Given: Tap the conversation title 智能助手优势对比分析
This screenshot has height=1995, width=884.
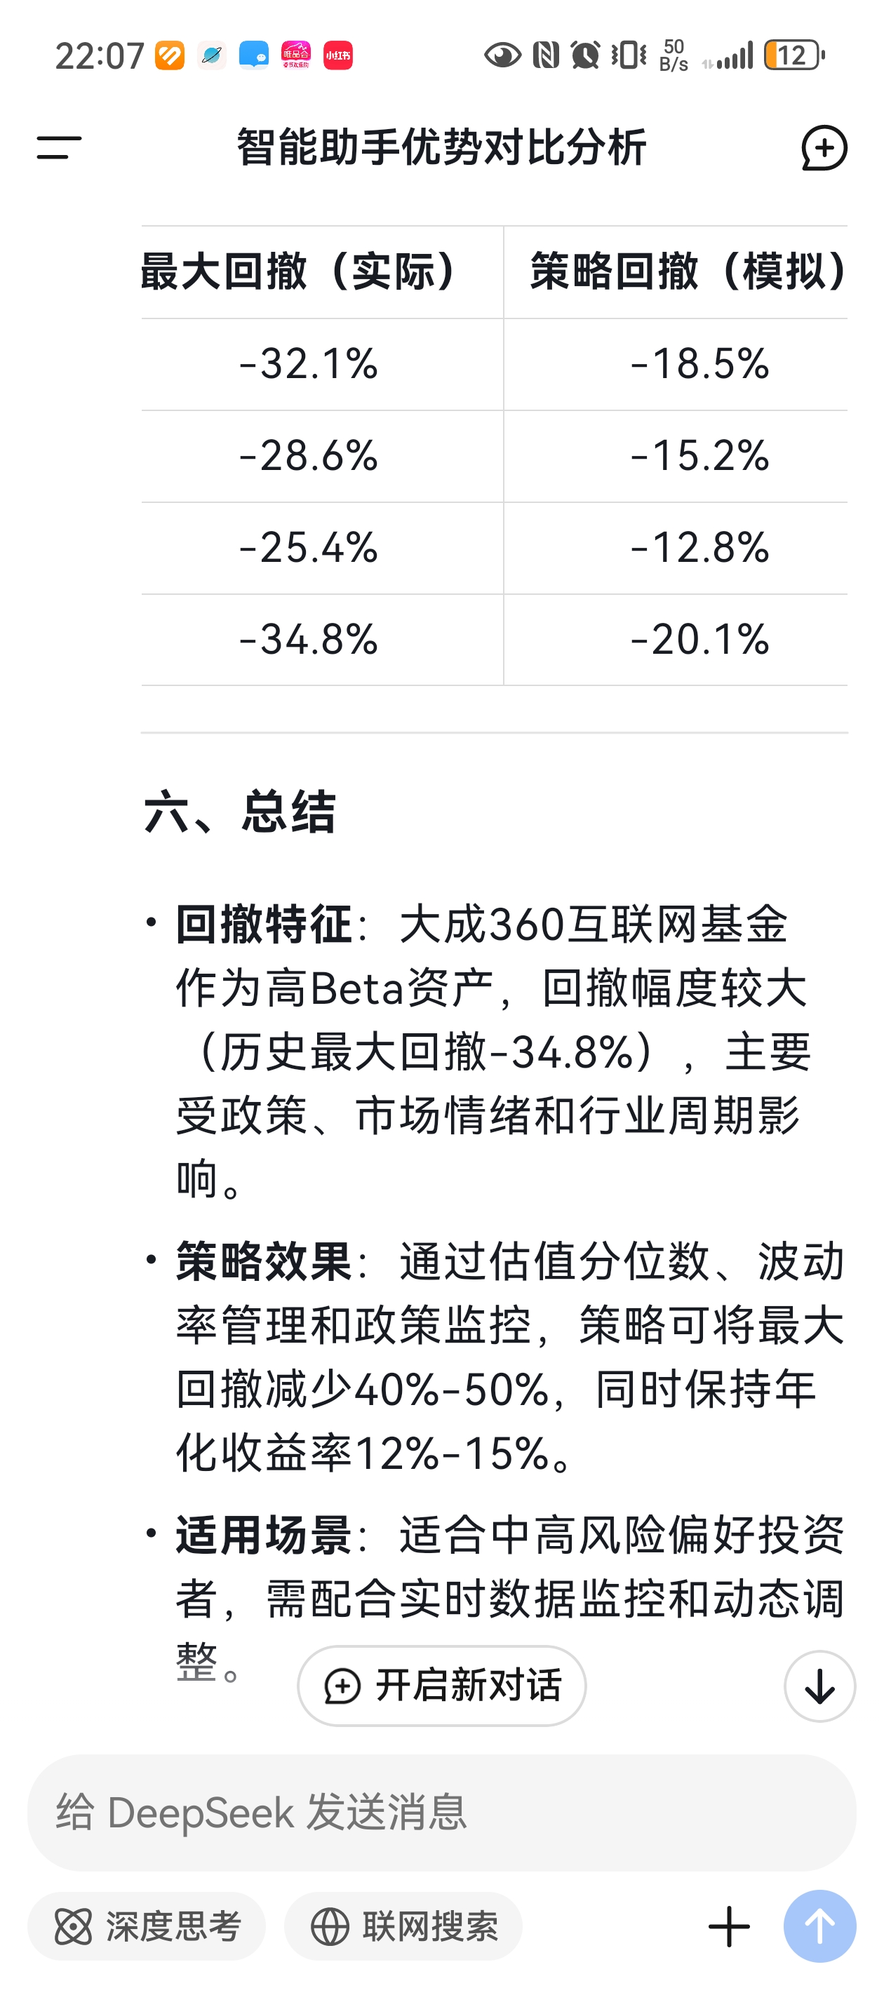Looking at the screenshot, I should [441, 147].
